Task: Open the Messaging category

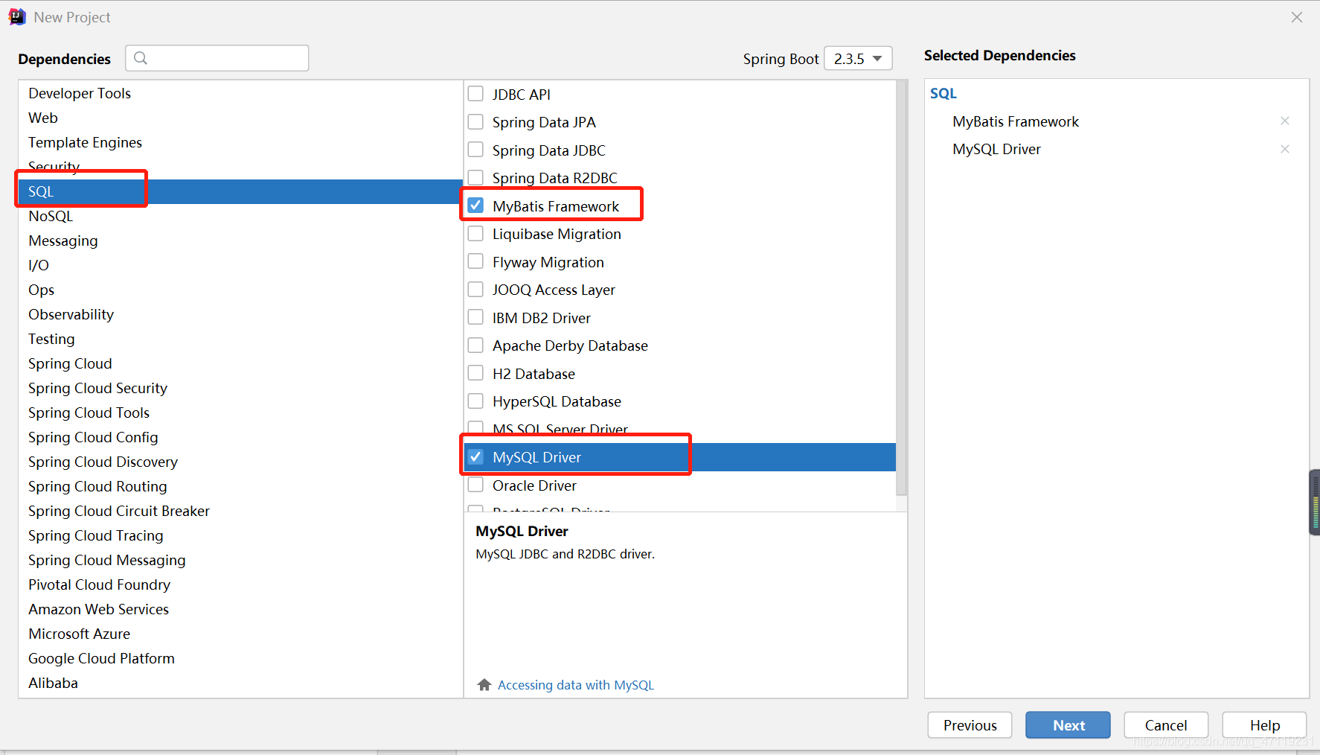Action: click(x=240, y=240)
